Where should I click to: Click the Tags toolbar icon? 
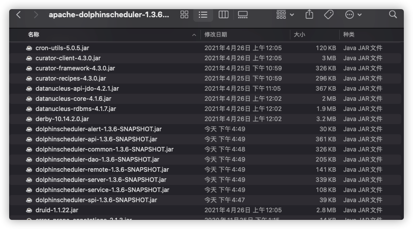point(329,15)
